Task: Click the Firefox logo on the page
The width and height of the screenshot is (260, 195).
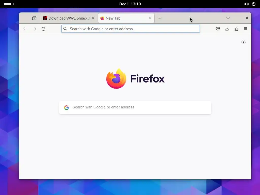Action: coord(135,79)
